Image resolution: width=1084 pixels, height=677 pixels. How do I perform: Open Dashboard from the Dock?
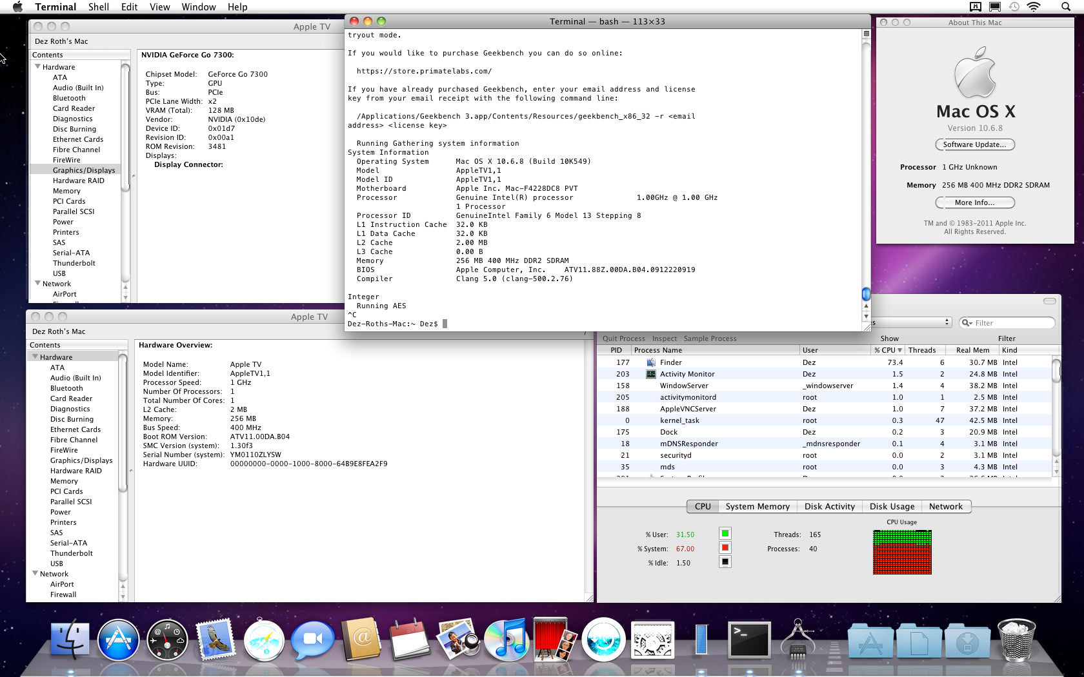tap(167, 640)
